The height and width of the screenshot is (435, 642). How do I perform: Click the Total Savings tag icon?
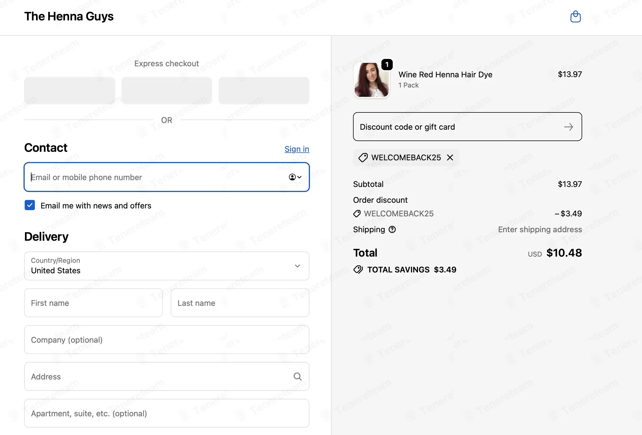coord(358,270)
